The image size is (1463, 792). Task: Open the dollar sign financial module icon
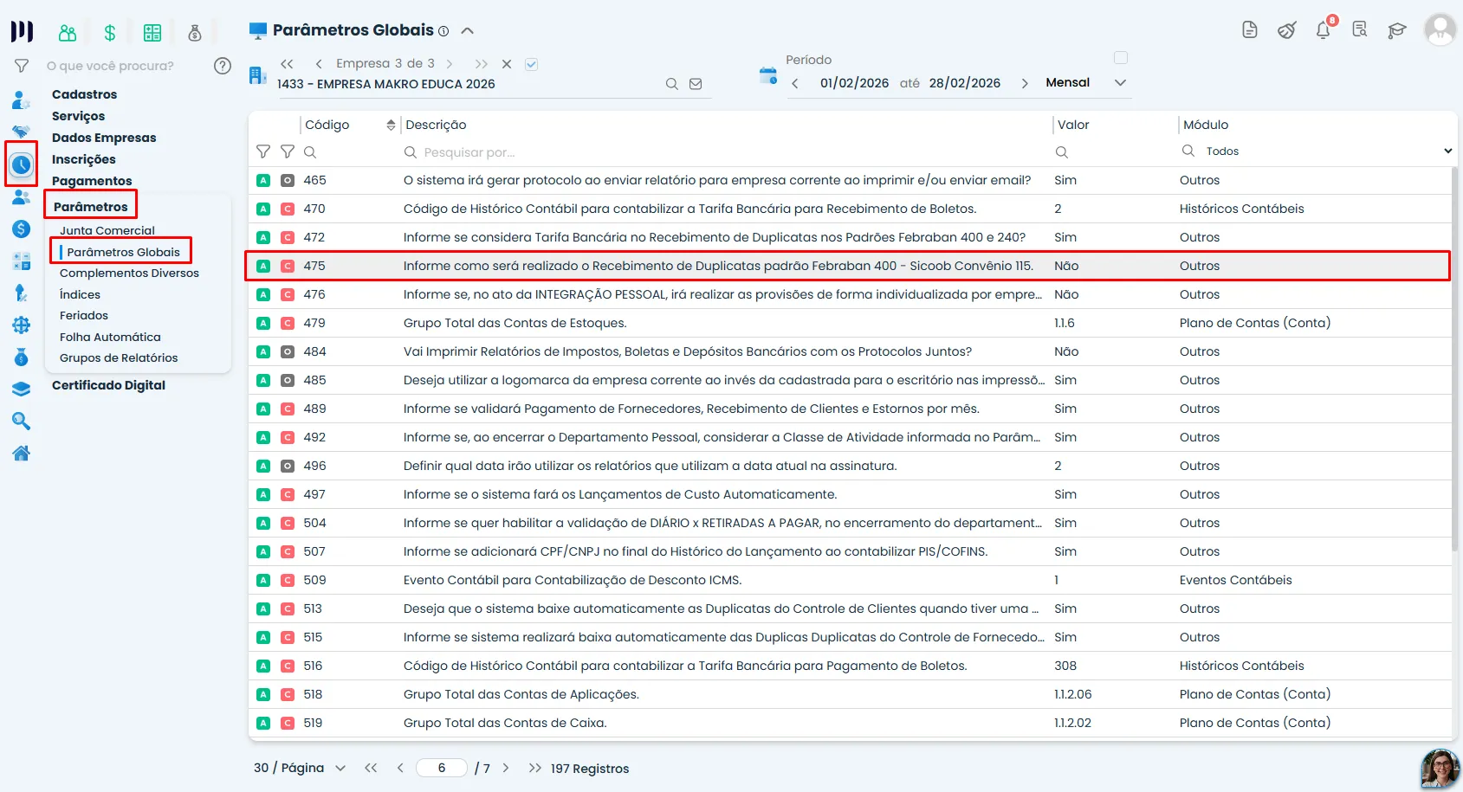tap(110, 33)
